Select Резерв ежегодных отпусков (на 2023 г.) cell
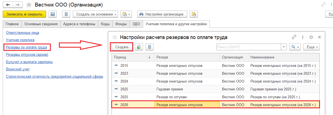Image resolution: width=333 pixels, height=115 pixels. 284,73
